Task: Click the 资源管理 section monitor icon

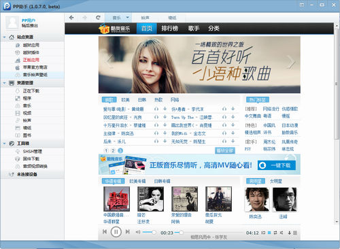Action: pyautogui.click(x=12, y=83)
